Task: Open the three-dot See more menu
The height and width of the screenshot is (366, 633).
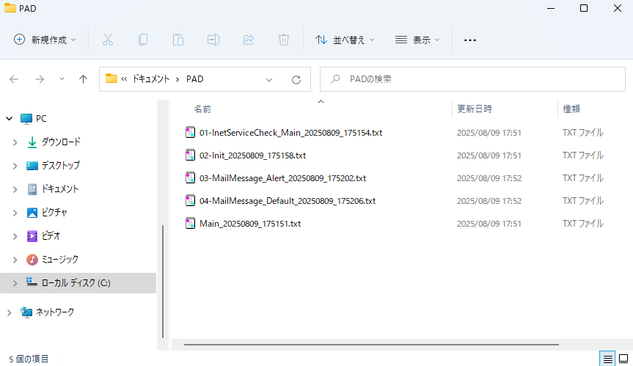Action: [x=470, y=40]
